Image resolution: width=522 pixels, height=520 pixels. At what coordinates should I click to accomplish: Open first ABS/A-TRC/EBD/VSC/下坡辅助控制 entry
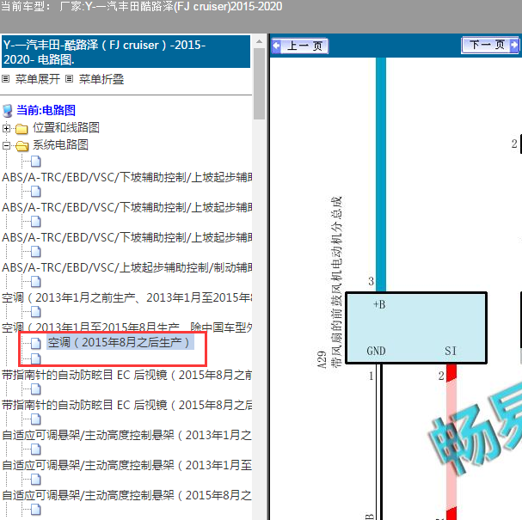tap(126, 177)
